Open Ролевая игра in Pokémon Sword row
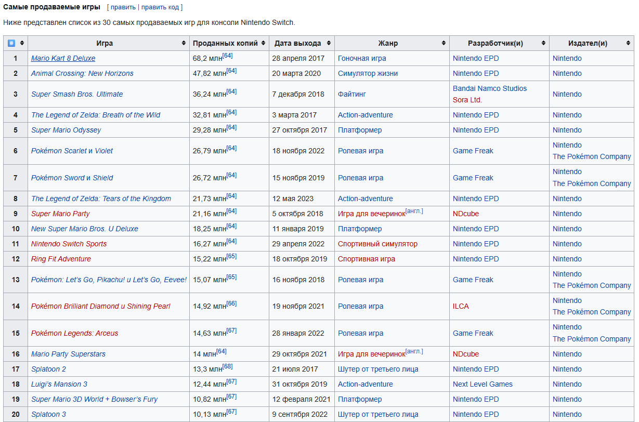639x422 pixels. pos(360,178)
